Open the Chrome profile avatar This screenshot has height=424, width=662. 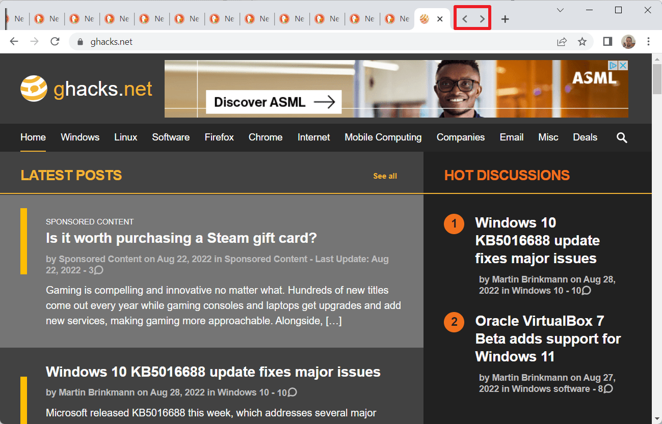coord(628,41)
